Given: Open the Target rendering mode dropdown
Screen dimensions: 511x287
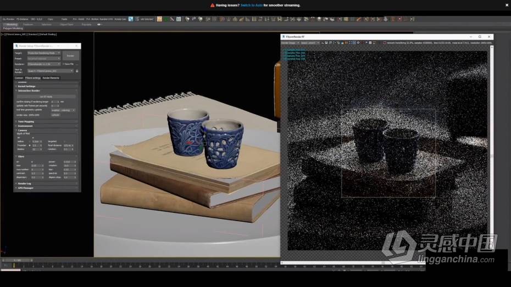Looking at the screenshot, I should tap(43, 53).
